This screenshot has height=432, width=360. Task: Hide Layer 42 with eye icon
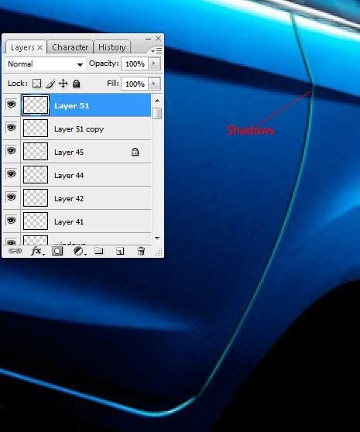point(12,197)
